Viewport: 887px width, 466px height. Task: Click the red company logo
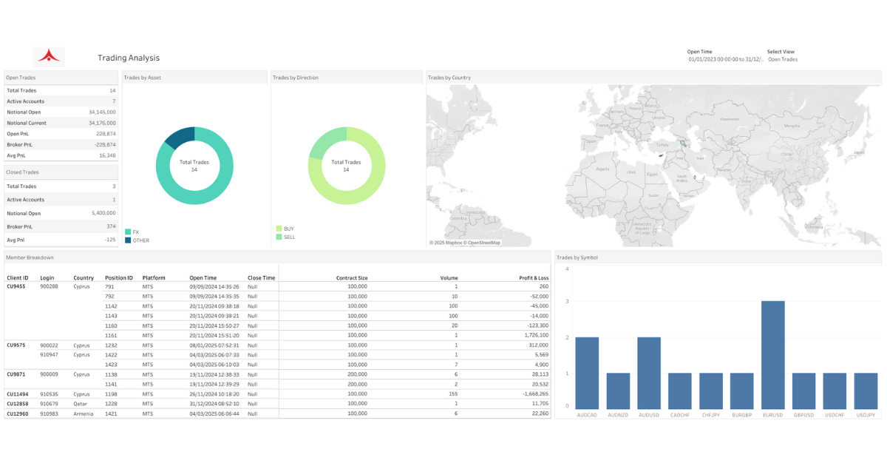[x=49, y=57]
